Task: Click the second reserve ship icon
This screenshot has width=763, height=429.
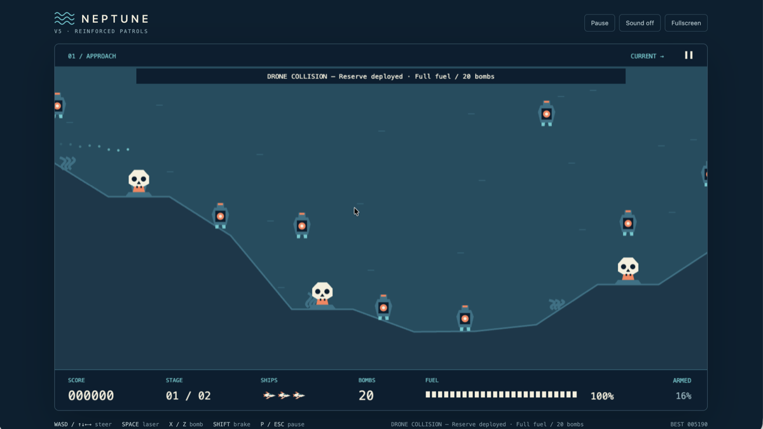Action: [284, 395]
